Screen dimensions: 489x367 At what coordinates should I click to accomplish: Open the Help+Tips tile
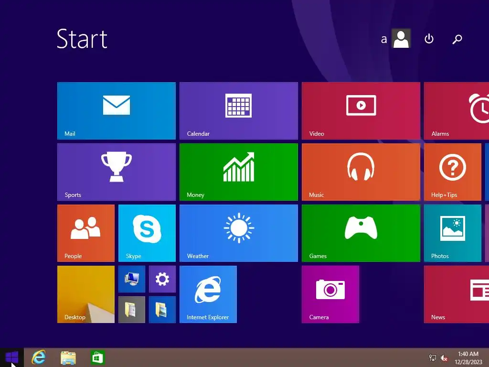click(453, 172)
